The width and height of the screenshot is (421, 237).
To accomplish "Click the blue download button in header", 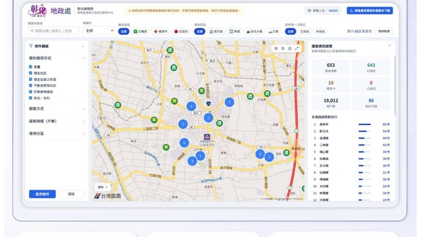I will pos(370,11).
